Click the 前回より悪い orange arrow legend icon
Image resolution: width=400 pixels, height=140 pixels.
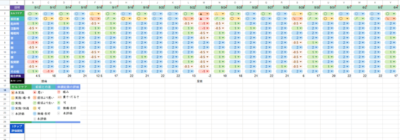[x=35, y=98]
